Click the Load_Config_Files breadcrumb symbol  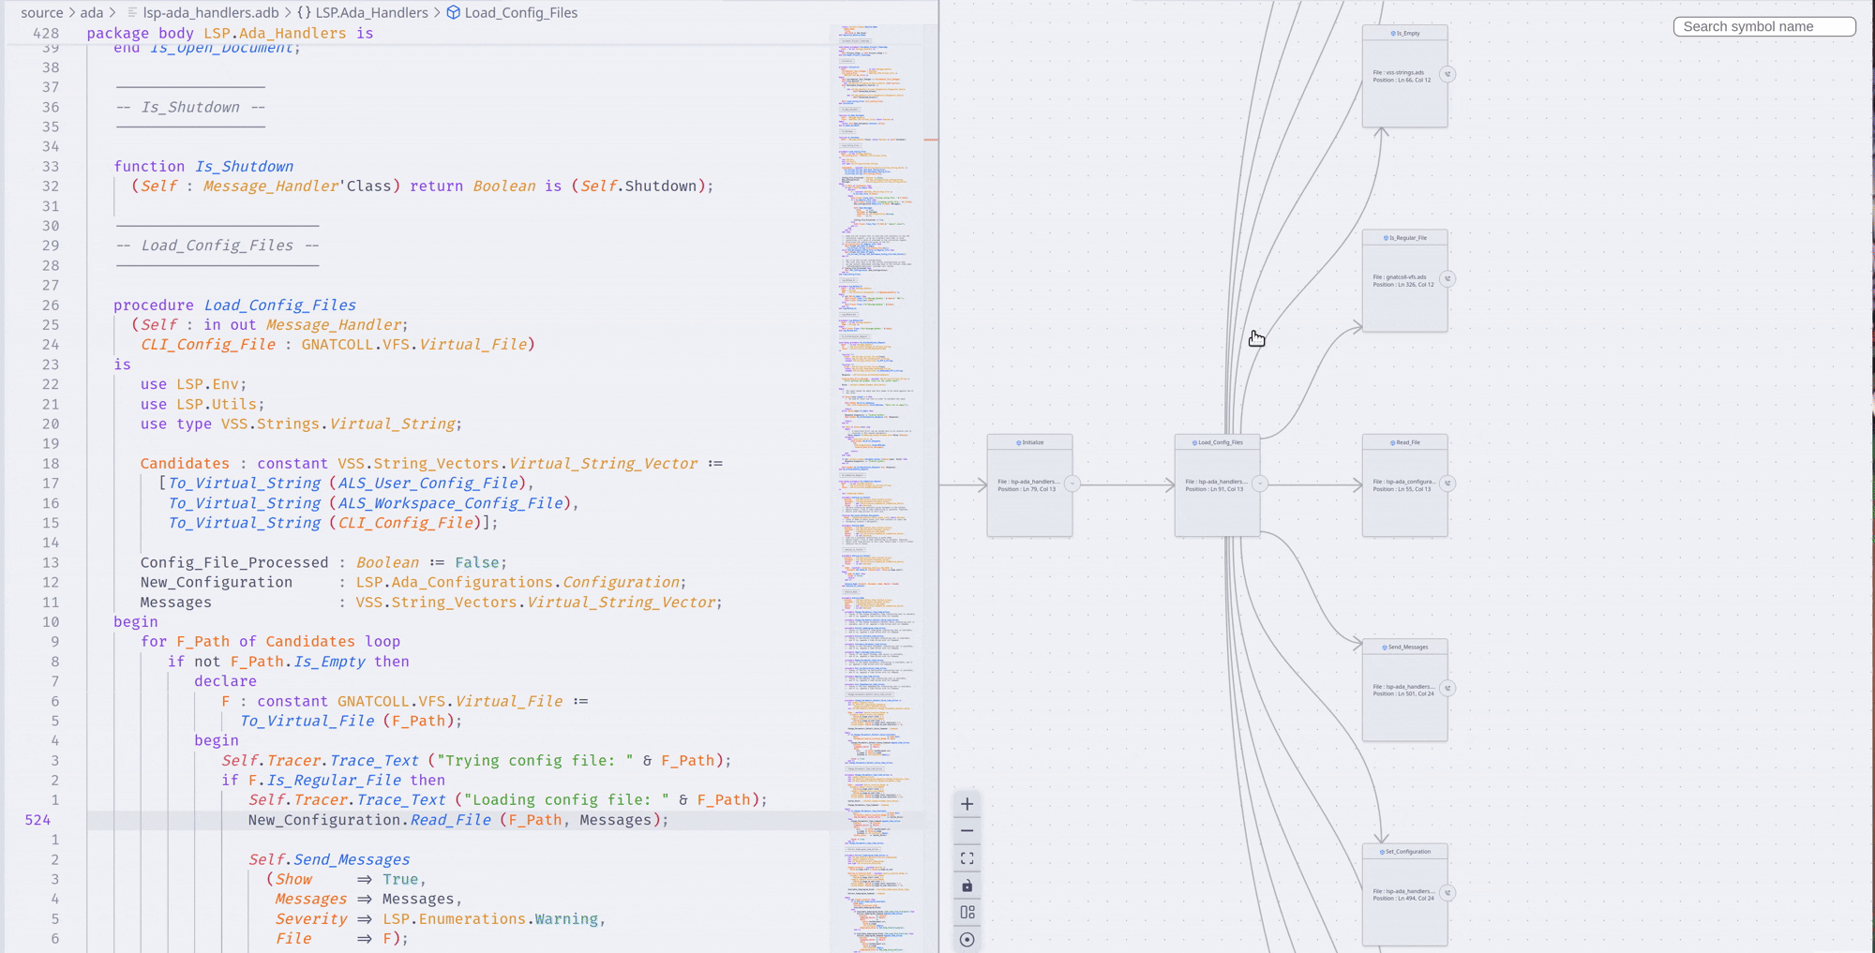pyautogui.click(x=520, y=12)
